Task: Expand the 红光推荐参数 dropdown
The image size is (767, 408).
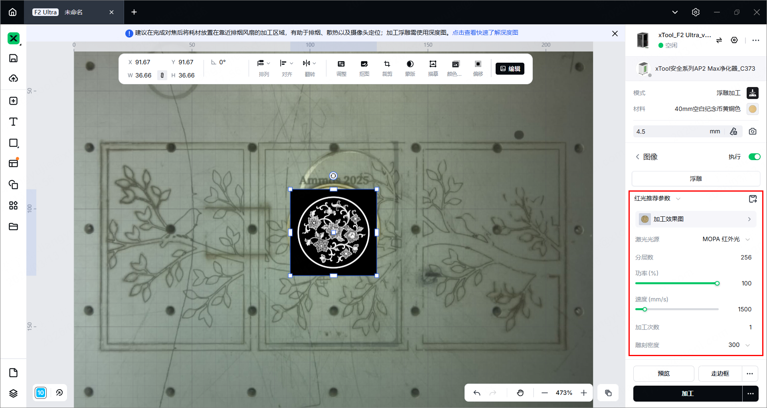Action: pos(657,198)
